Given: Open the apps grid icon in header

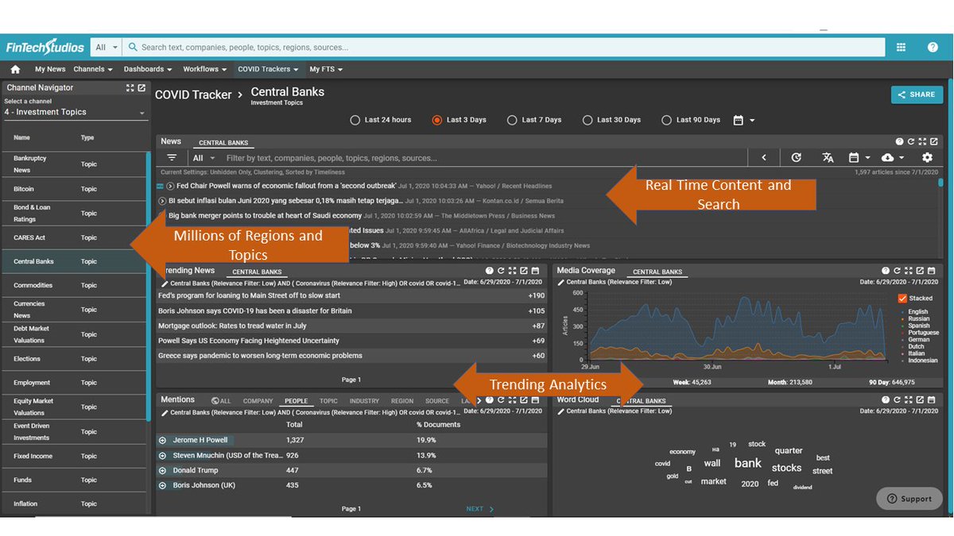Looking at the screenshot, I should point(901,48).
